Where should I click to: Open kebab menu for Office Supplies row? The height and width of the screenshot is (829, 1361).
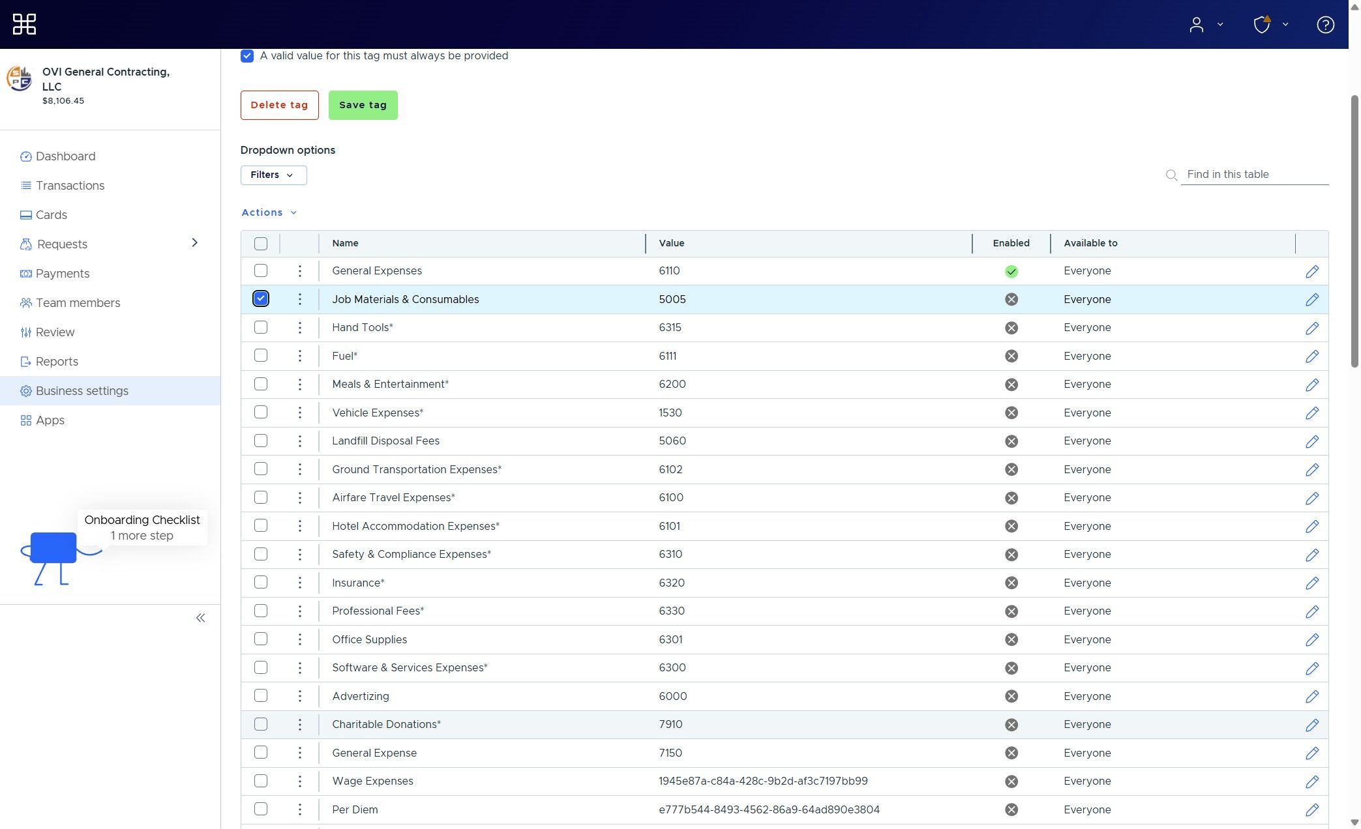tap(299, 639)
